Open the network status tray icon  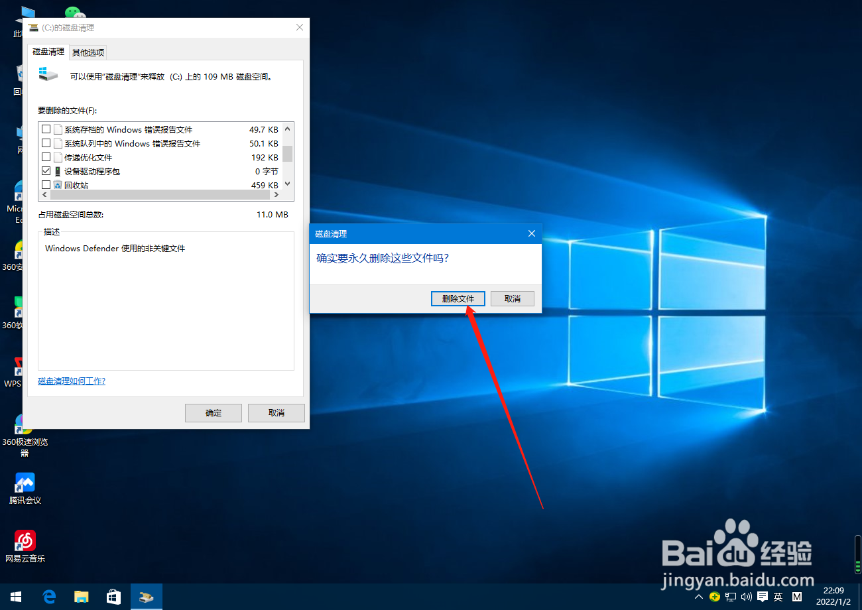731,597
